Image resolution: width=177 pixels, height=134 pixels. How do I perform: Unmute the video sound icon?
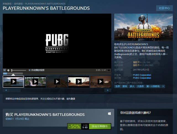coord(9,70)
